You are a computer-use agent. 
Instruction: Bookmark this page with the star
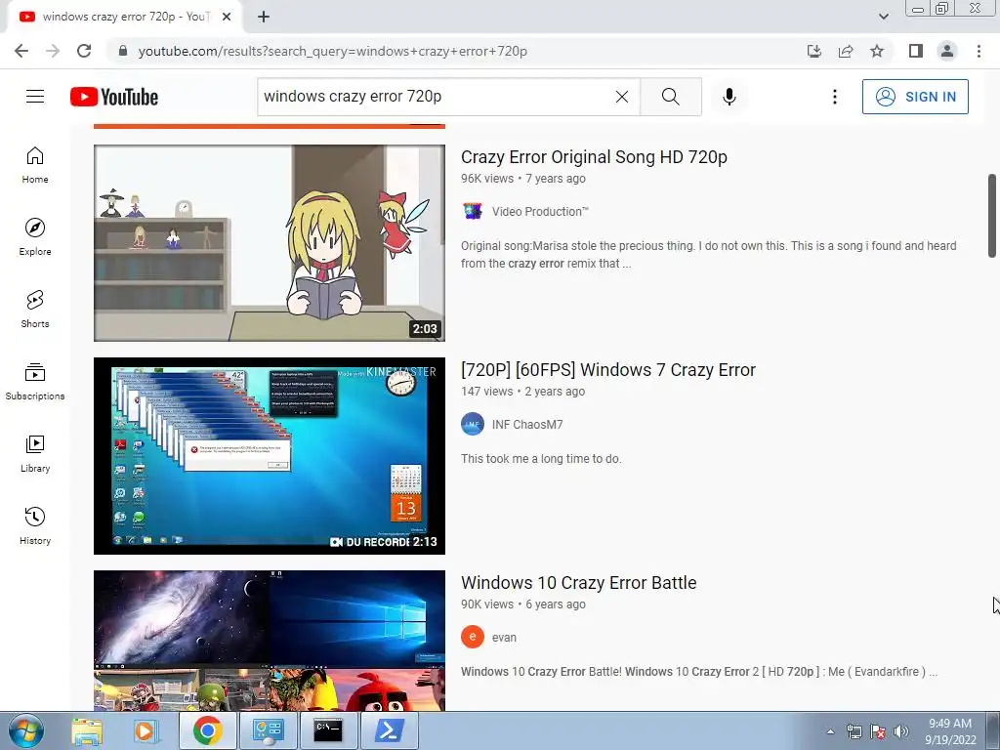(x=877, y=51)
